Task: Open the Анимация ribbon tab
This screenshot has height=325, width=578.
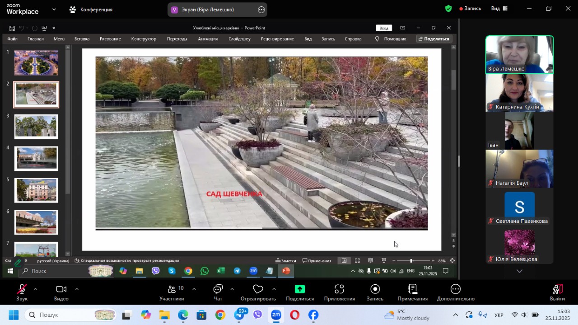Action: point(208,39)
